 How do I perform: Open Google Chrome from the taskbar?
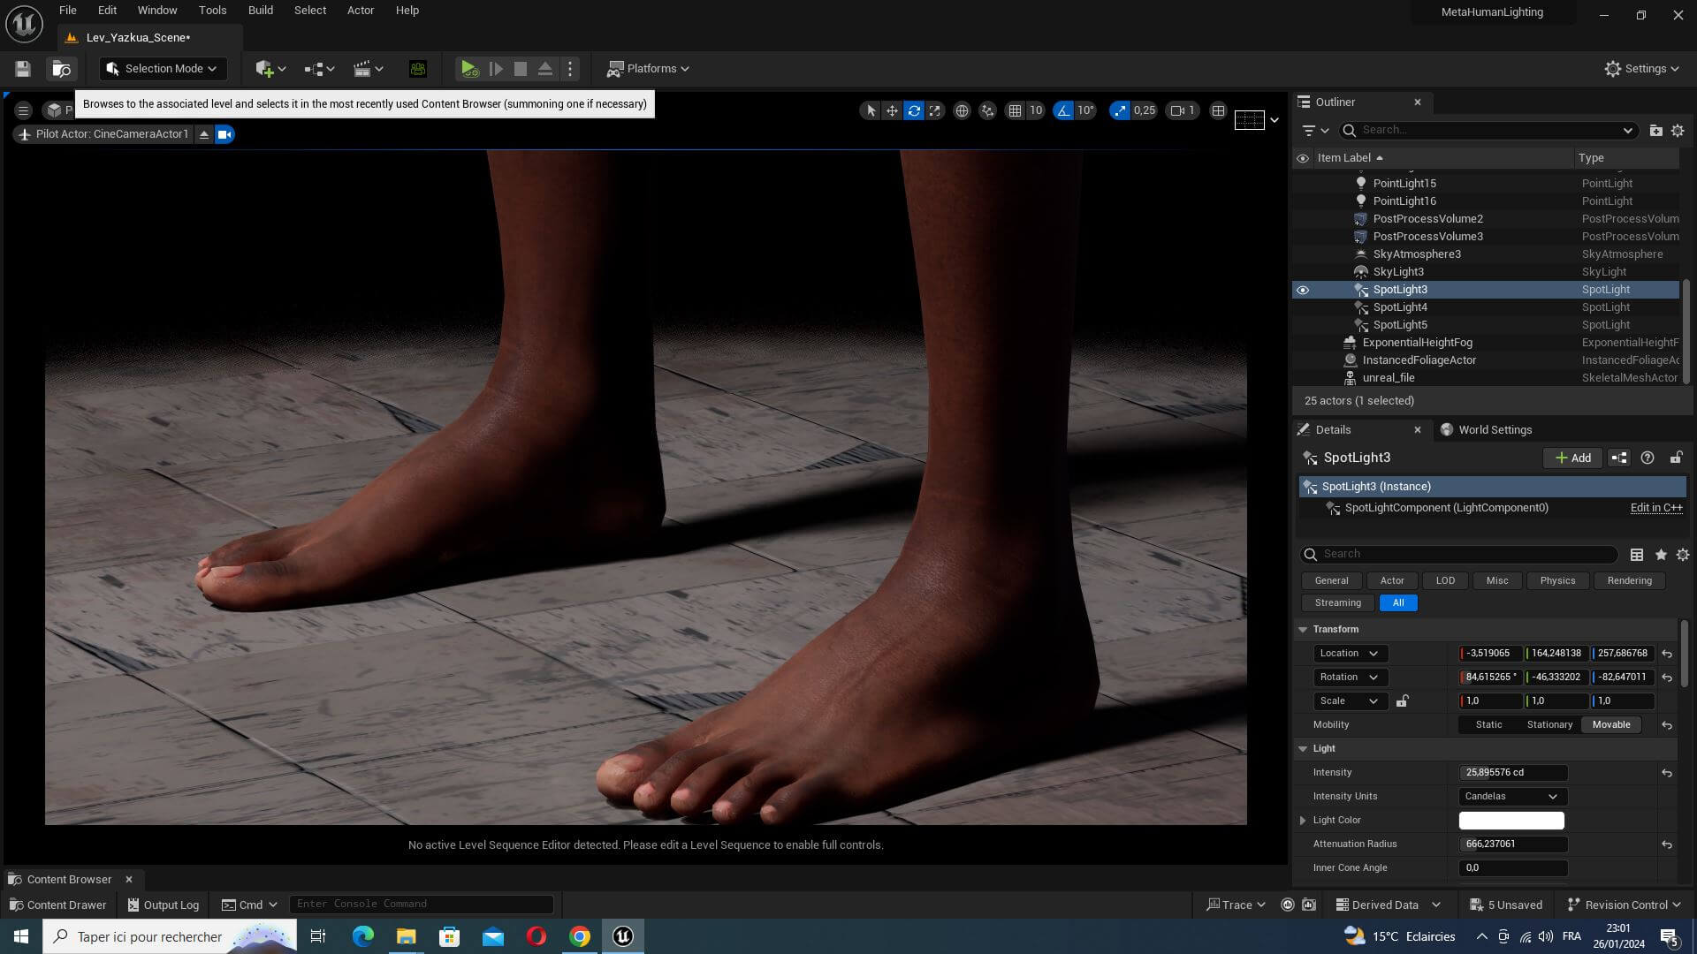[x=580, y=936]
